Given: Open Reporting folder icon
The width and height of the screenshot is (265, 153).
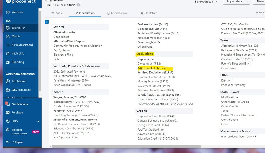Looking at the screenshot, I should tap(8, 62).
